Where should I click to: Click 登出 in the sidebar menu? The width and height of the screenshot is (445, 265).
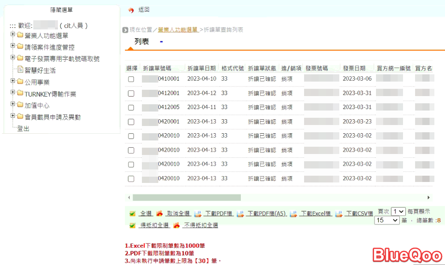[x=23, y=128]
